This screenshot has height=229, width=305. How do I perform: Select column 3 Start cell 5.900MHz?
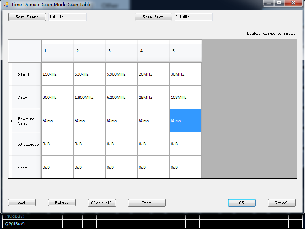pos(121,74)
